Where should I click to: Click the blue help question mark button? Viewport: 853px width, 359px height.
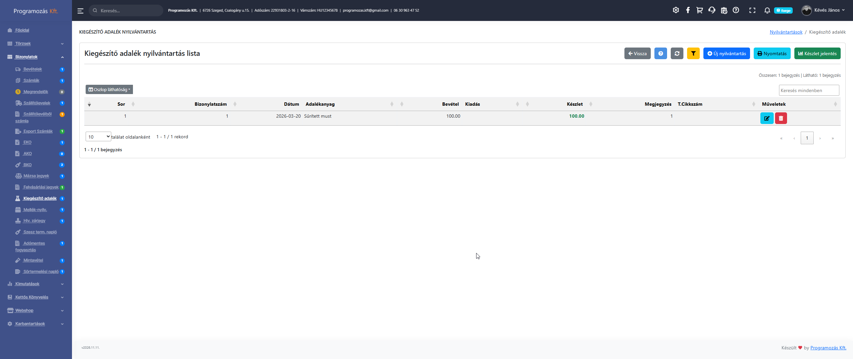pos(660,54)
